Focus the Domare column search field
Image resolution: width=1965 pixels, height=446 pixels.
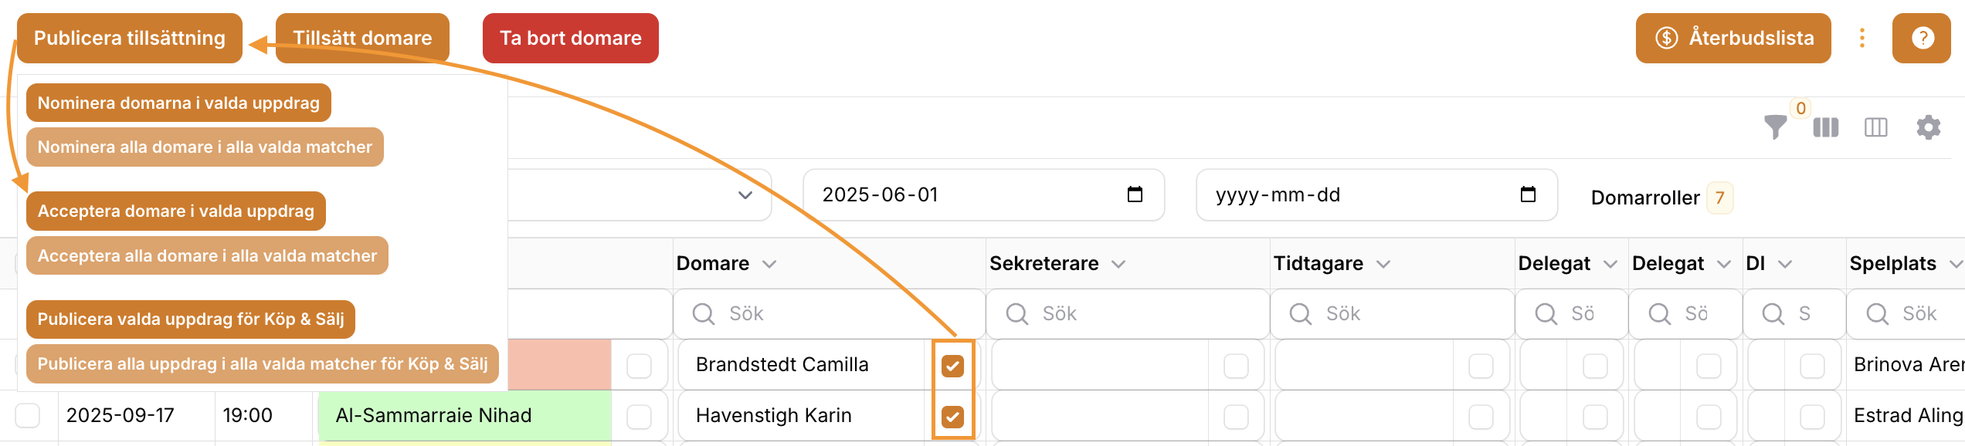(829, 313)
